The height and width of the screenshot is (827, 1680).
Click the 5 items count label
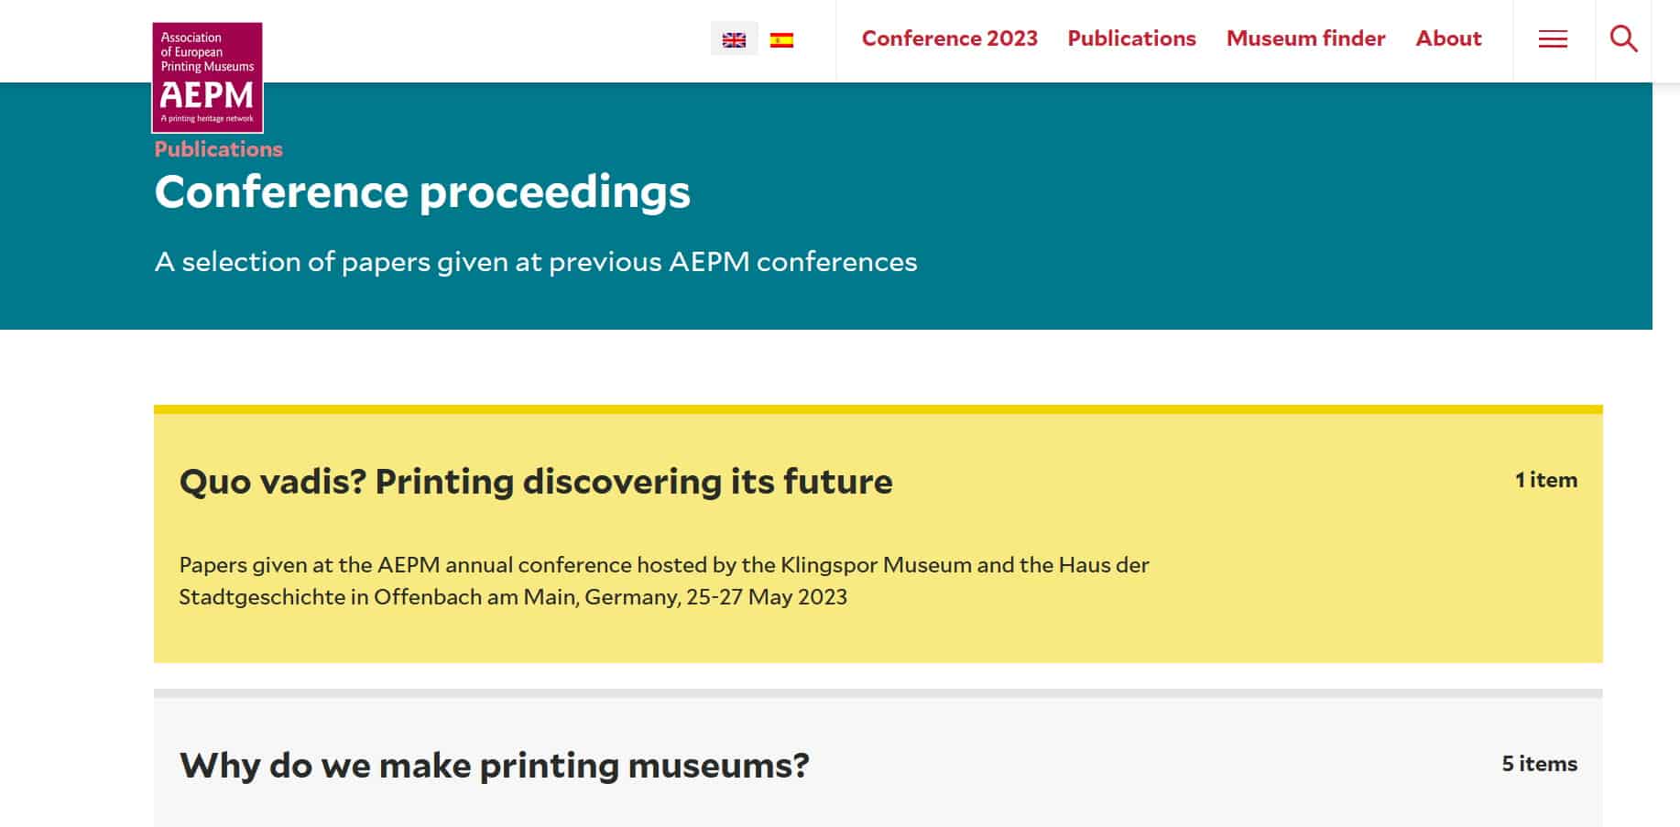coord(1539,764)
